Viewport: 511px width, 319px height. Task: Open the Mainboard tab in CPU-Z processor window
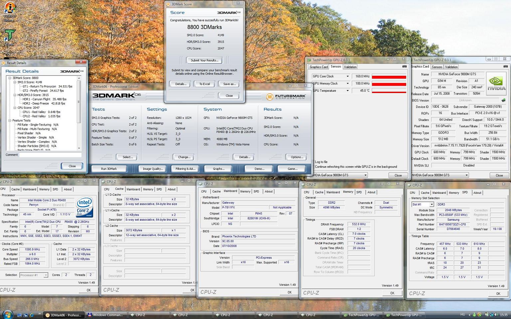point(29,189)
